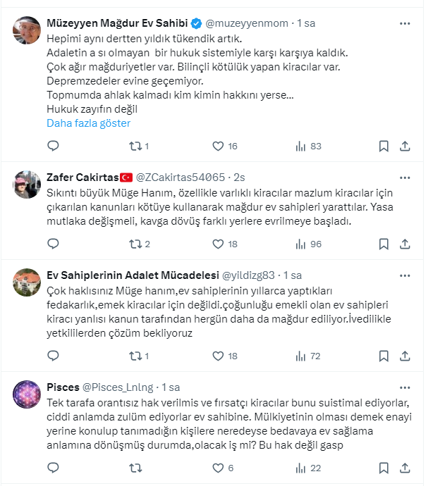Reply to the Pisces tweet
The width and height of the screenshot is (428, 486).
tap(52, 467)
